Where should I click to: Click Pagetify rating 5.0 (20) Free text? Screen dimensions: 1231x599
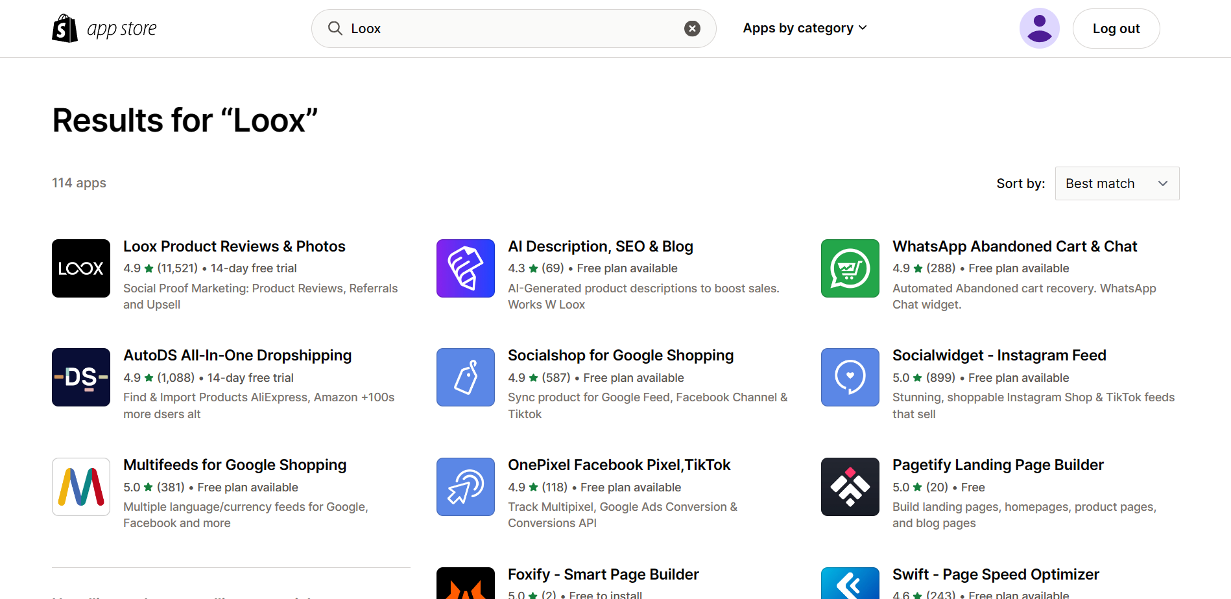click(938, 487)
